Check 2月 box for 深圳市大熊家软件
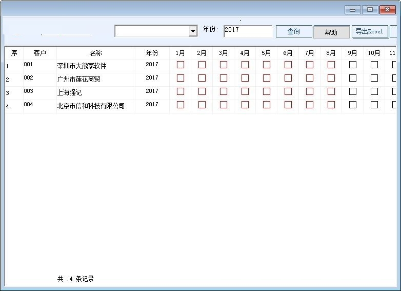Screen dimensions: 401x291 (x=202, y=65)
